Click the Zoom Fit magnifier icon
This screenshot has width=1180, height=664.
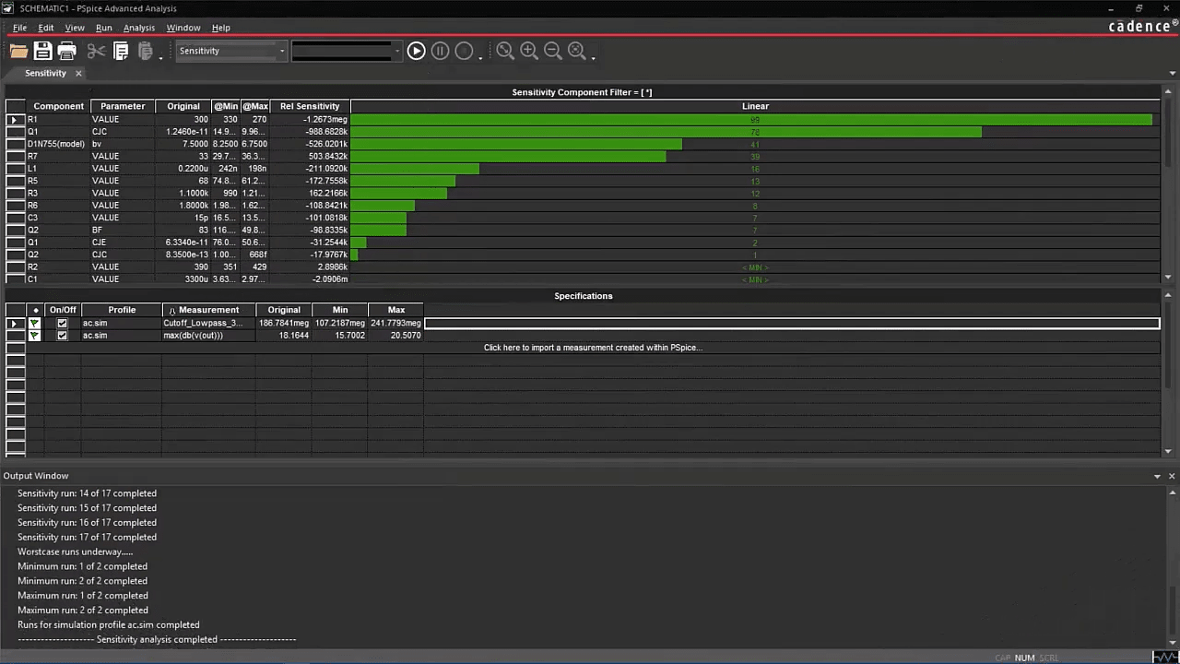pyautogui.click(x=577, y=51)
